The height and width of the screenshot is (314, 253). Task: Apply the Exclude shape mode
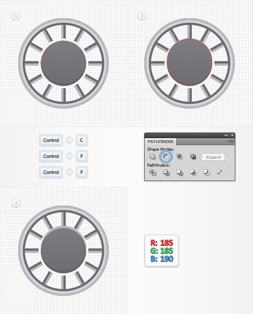click(x=193, y=157)
